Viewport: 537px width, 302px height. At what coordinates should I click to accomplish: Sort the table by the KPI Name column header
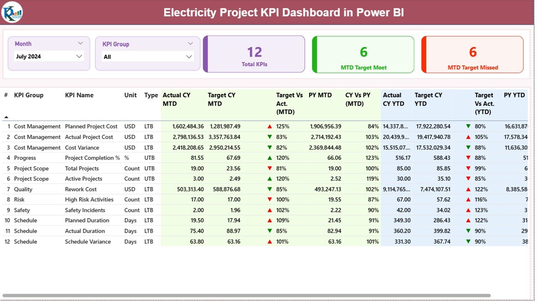click(x=79, y=95)
